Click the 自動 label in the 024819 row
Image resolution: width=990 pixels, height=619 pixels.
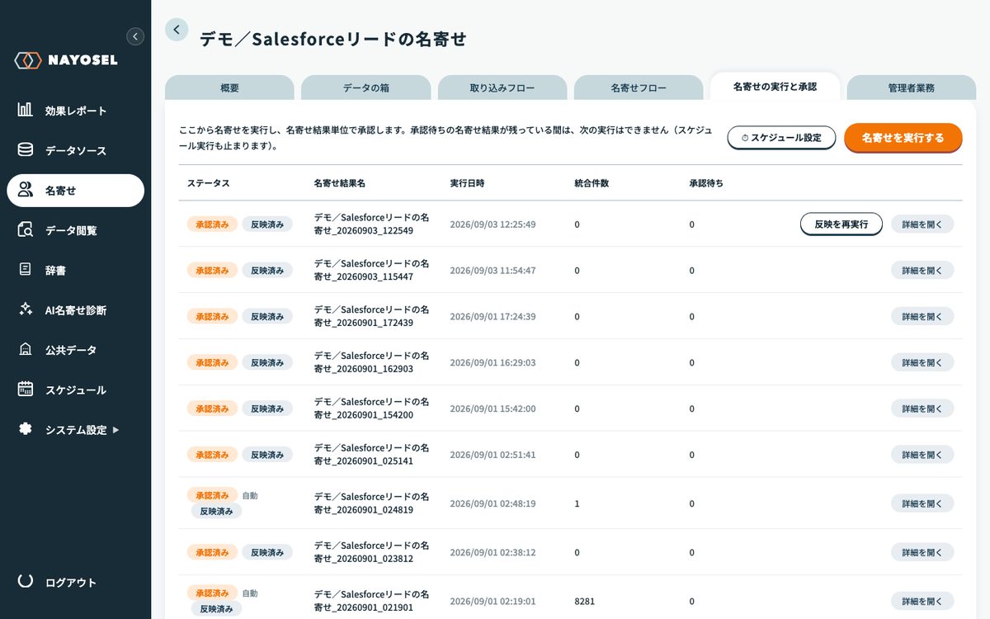250,496
